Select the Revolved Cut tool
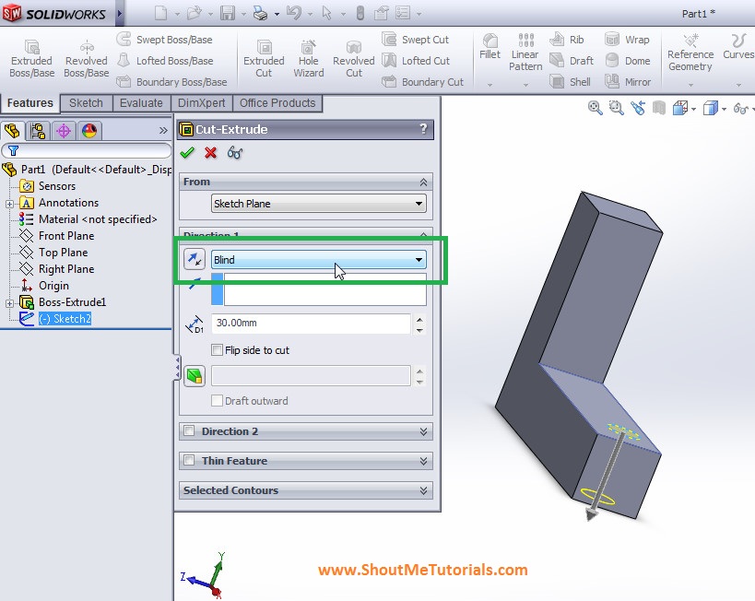This screenshot has height=601, width=755. click(x=354, y=59)
